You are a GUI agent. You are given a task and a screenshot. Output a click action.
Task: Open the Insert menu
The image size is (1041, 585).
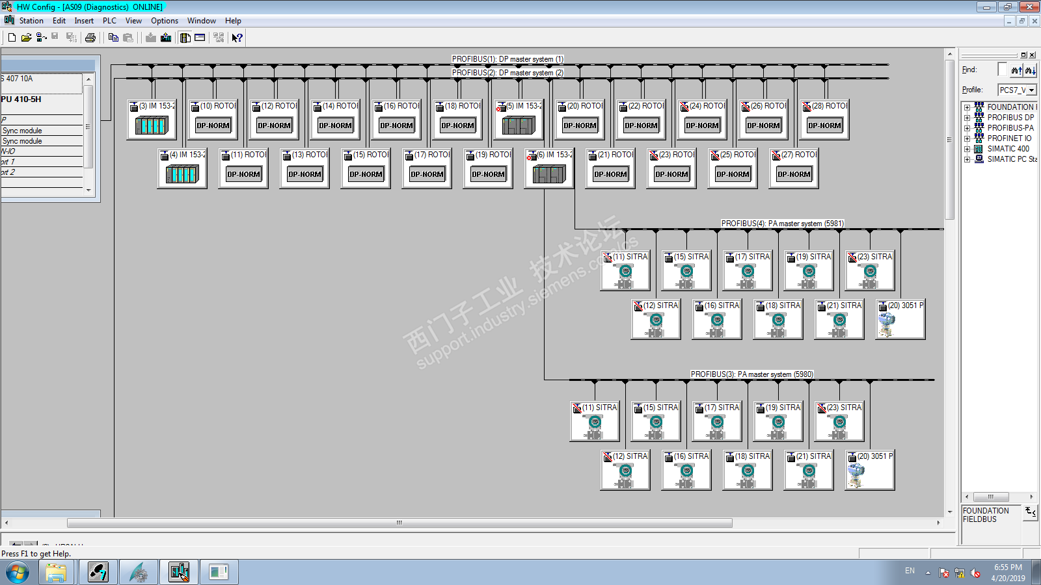(84, 21)
